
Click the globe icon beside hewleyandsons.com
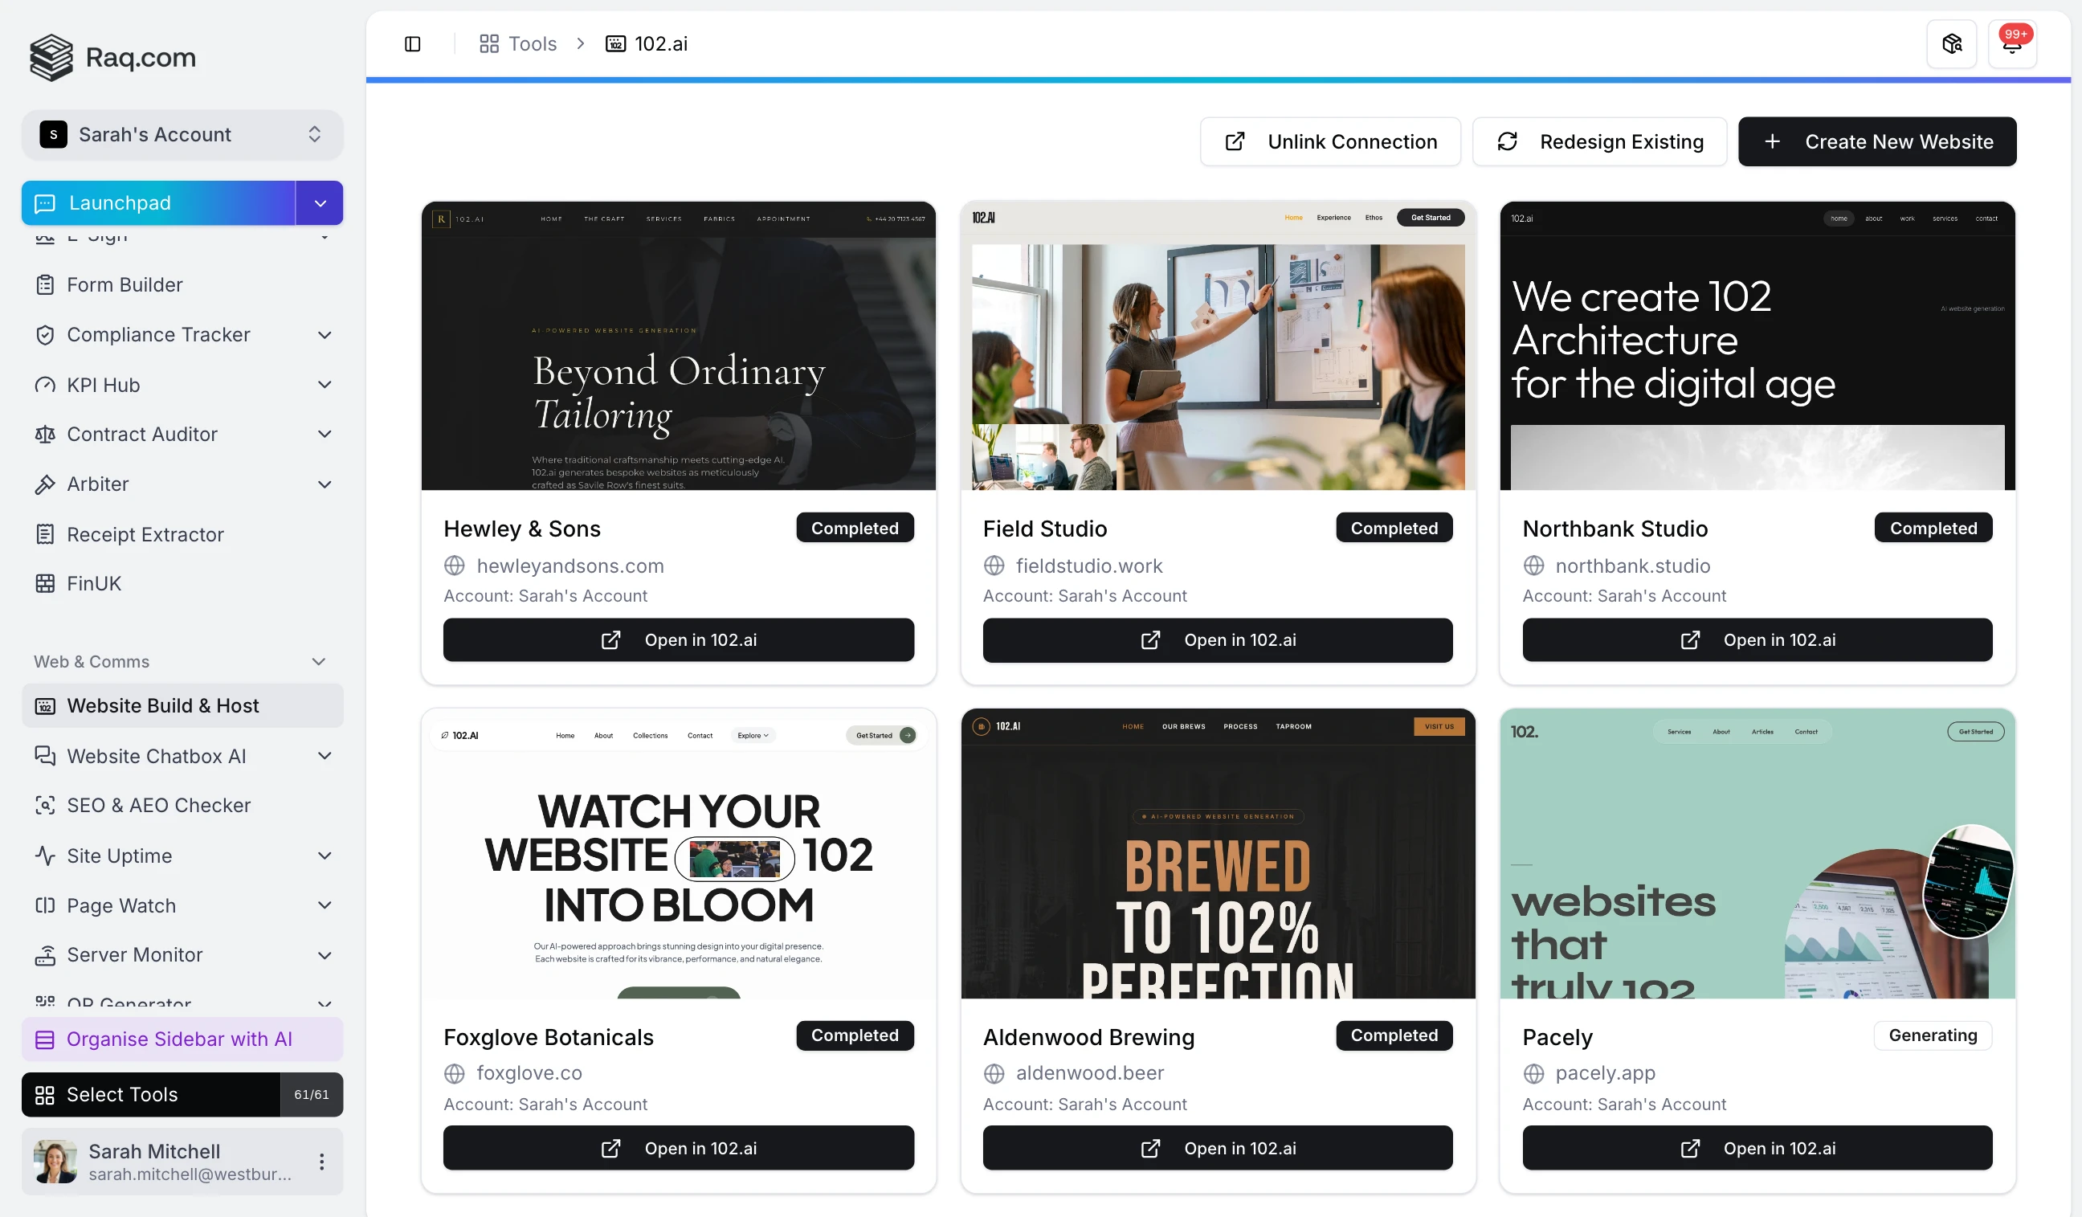tap(455, 566)
